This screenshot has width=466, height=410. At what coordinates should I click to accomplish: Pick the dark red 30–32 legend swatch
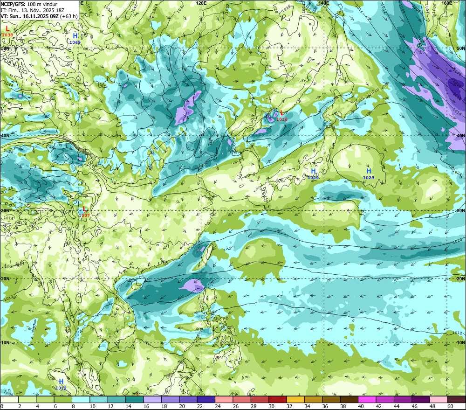278,400
